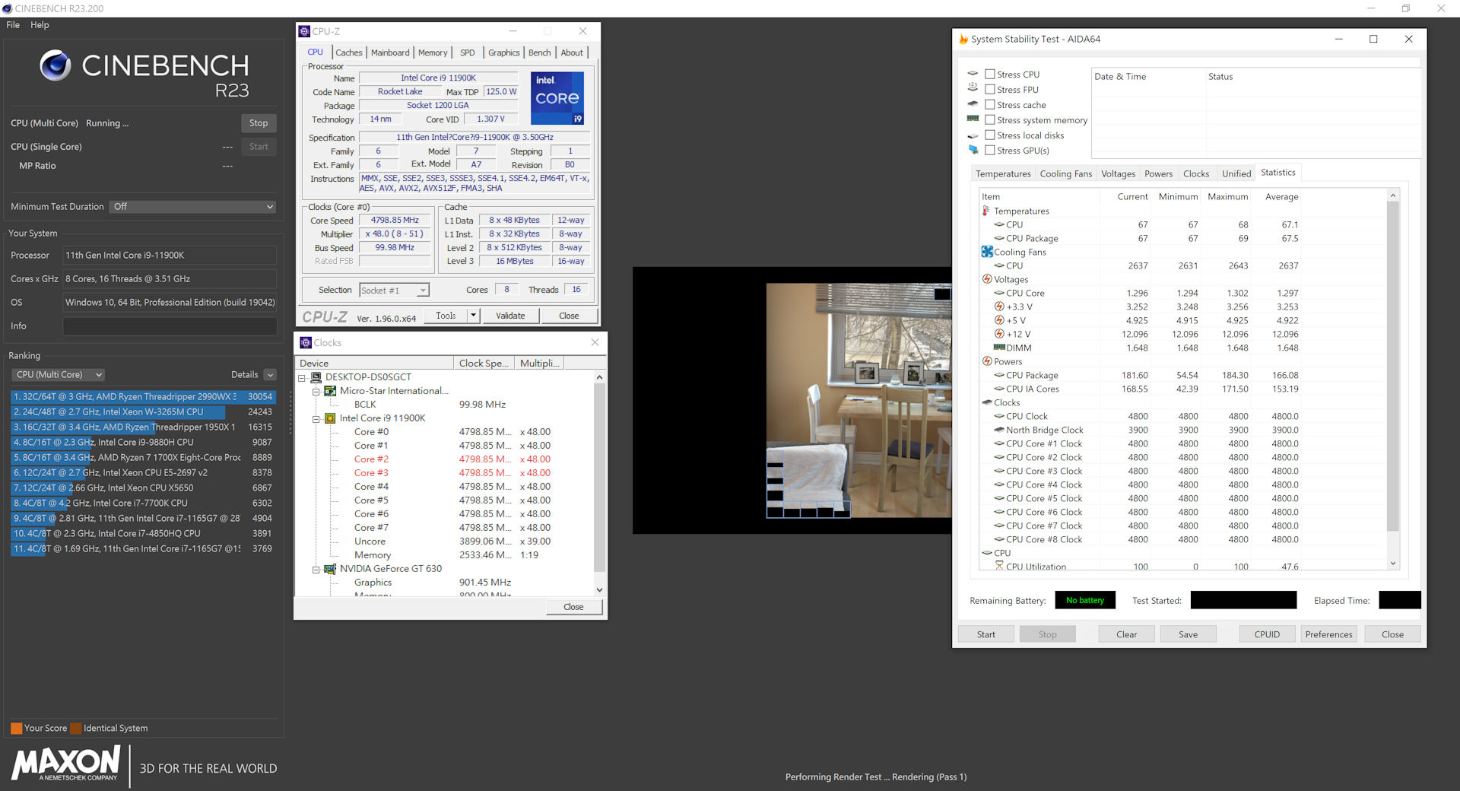Screen dimensions: 1460x791
Task: Click the AIDA64 statistics list scrollbar
Action: pos(1392,366)
